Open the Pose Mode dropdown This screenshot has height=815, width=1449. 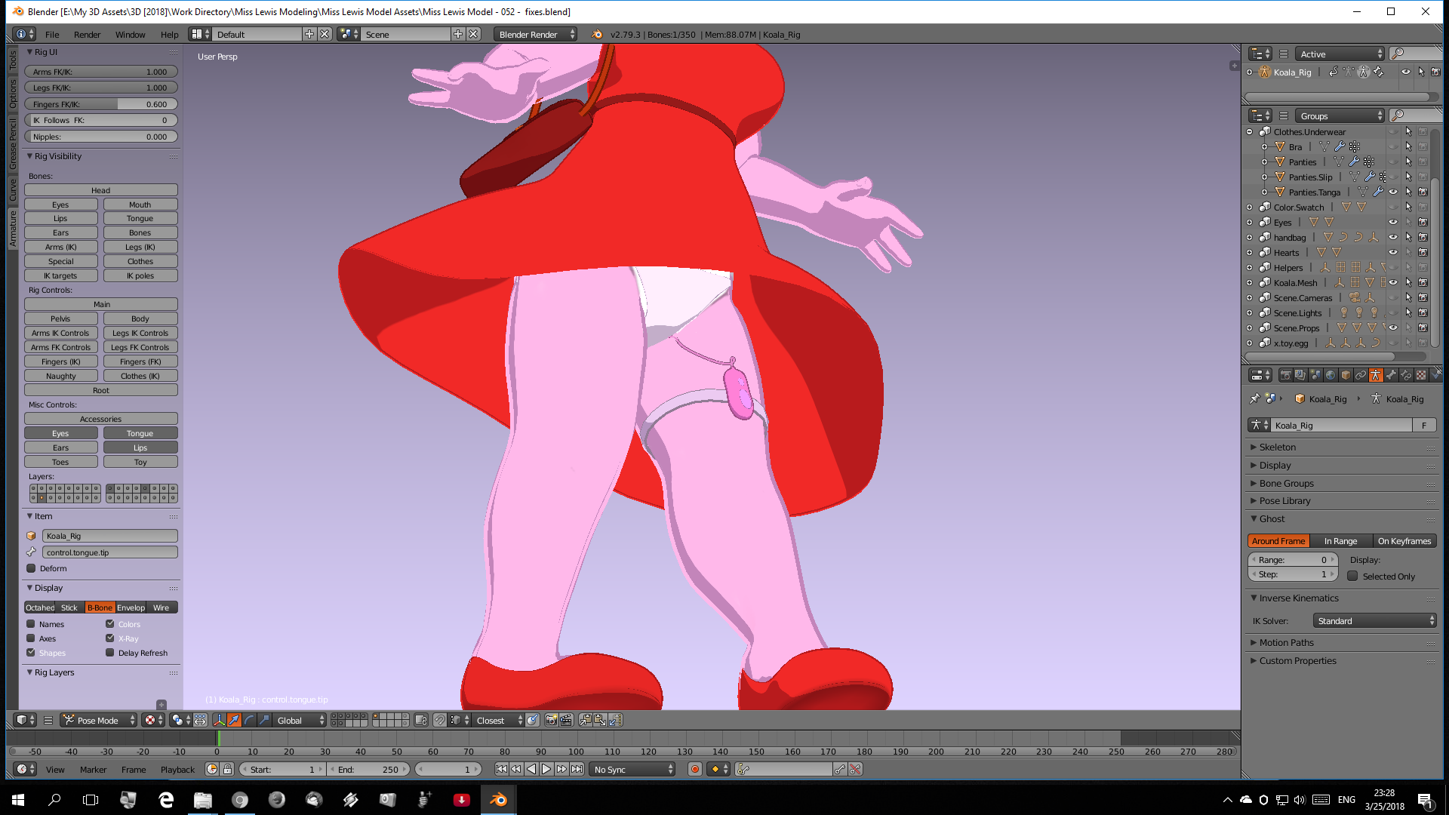click(x=99, y=720)
